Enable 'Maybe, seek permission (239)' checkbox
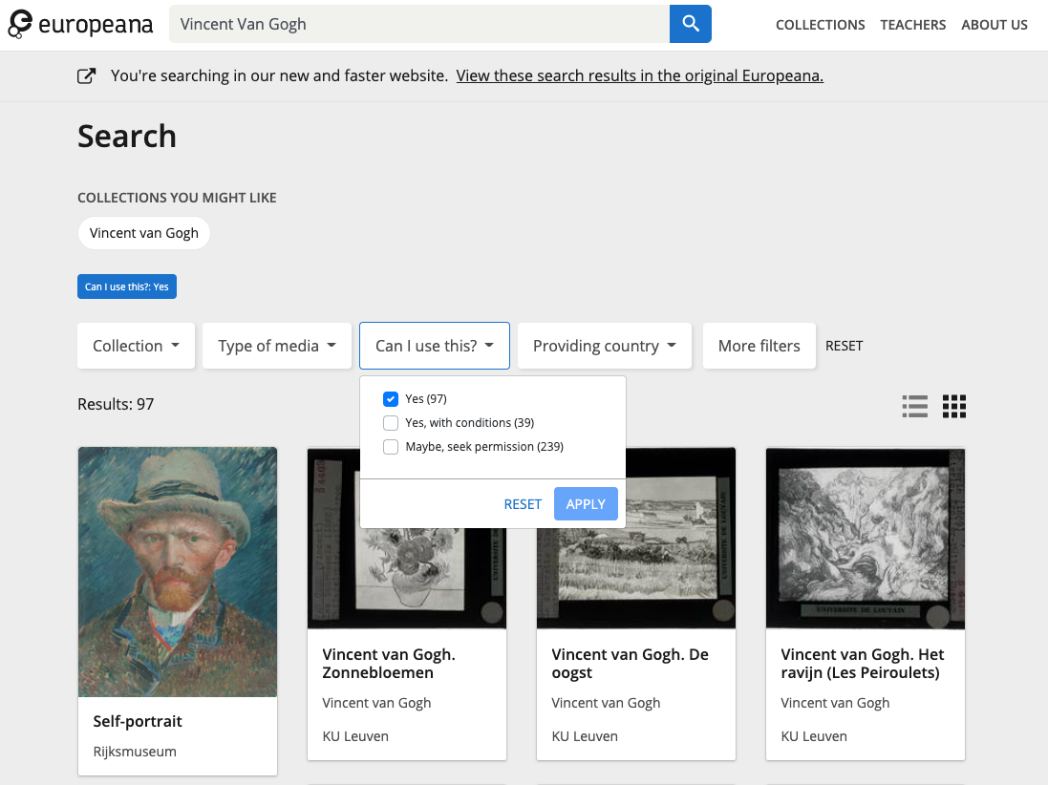1048x785 pixels. click(391, 447)
